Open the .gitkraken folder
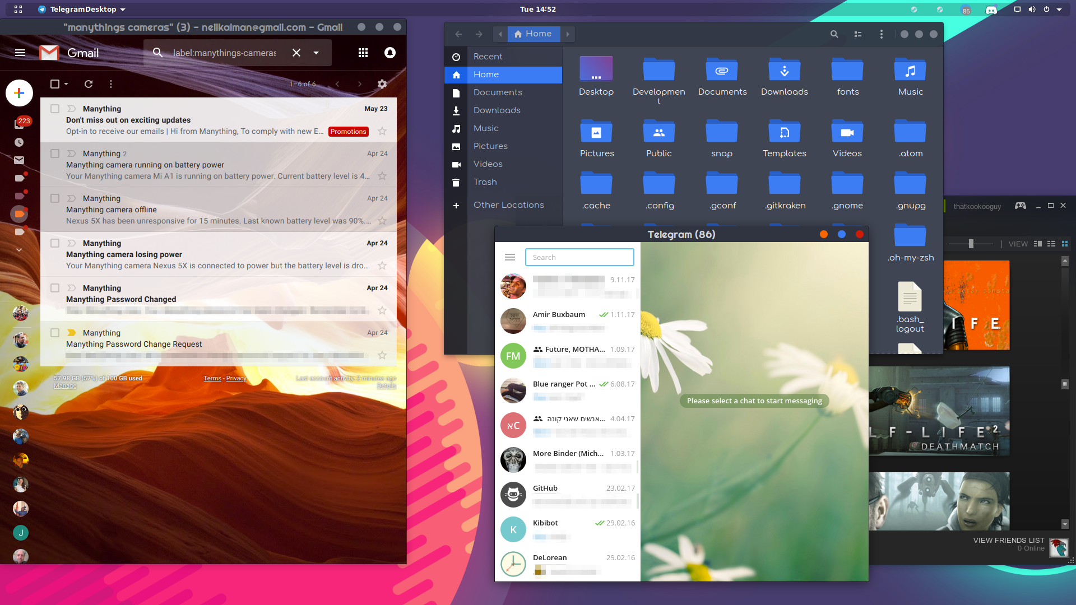 click(x=785, y=191)
